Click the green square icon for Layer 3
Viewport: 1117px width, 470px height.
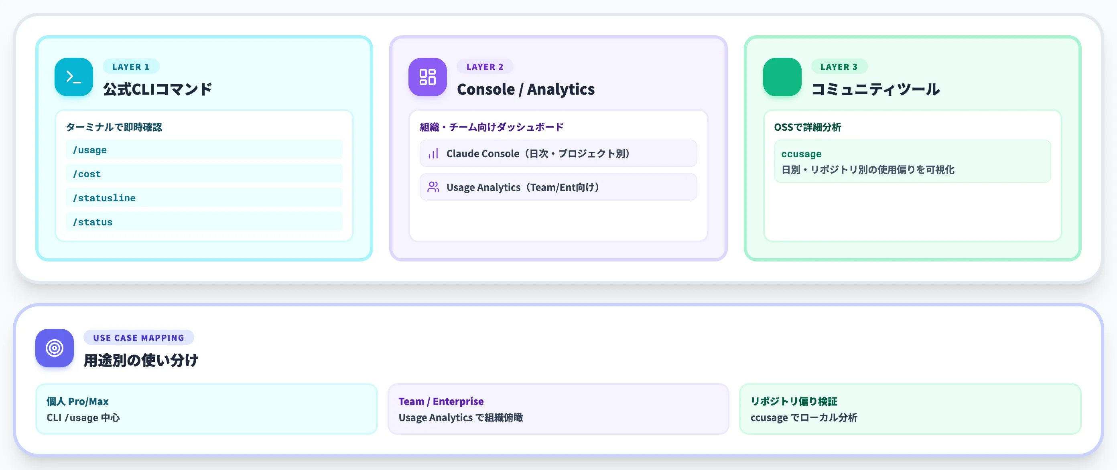[x=782, y=77]
